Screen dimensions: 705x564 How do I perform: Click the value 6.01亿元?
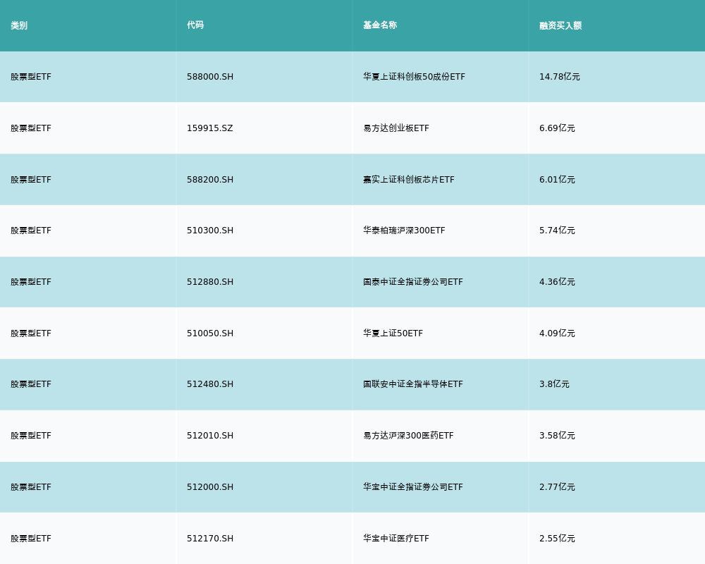tap(557, 180)
